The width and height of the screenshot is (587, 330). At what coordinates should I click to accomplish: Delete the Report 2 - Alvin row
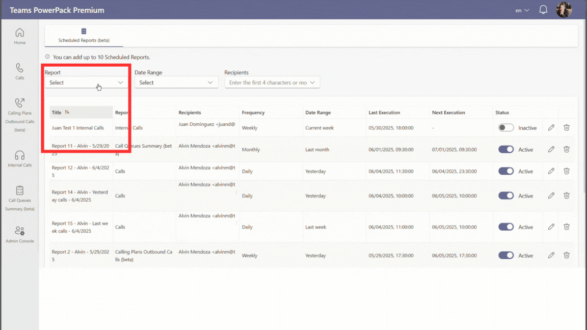[567, 255]
